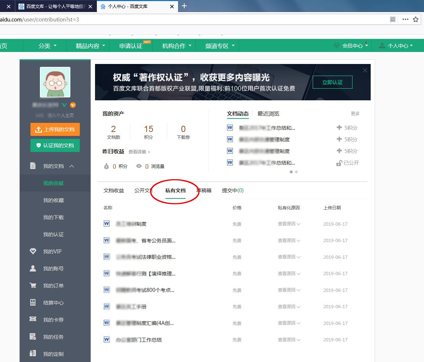424x362 pixels.
Task: Click the 浏览量 eye icon under 昨日收益
Action: tap(139, 166)
